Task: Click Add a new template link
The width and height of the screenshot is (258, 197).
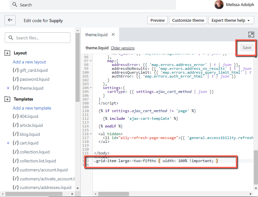Action: click(32, 108)
